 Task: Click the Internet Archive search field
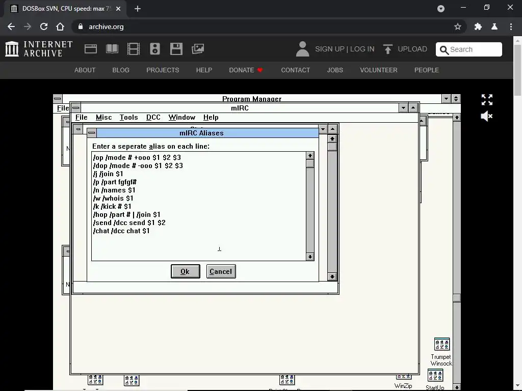[469, 49]
